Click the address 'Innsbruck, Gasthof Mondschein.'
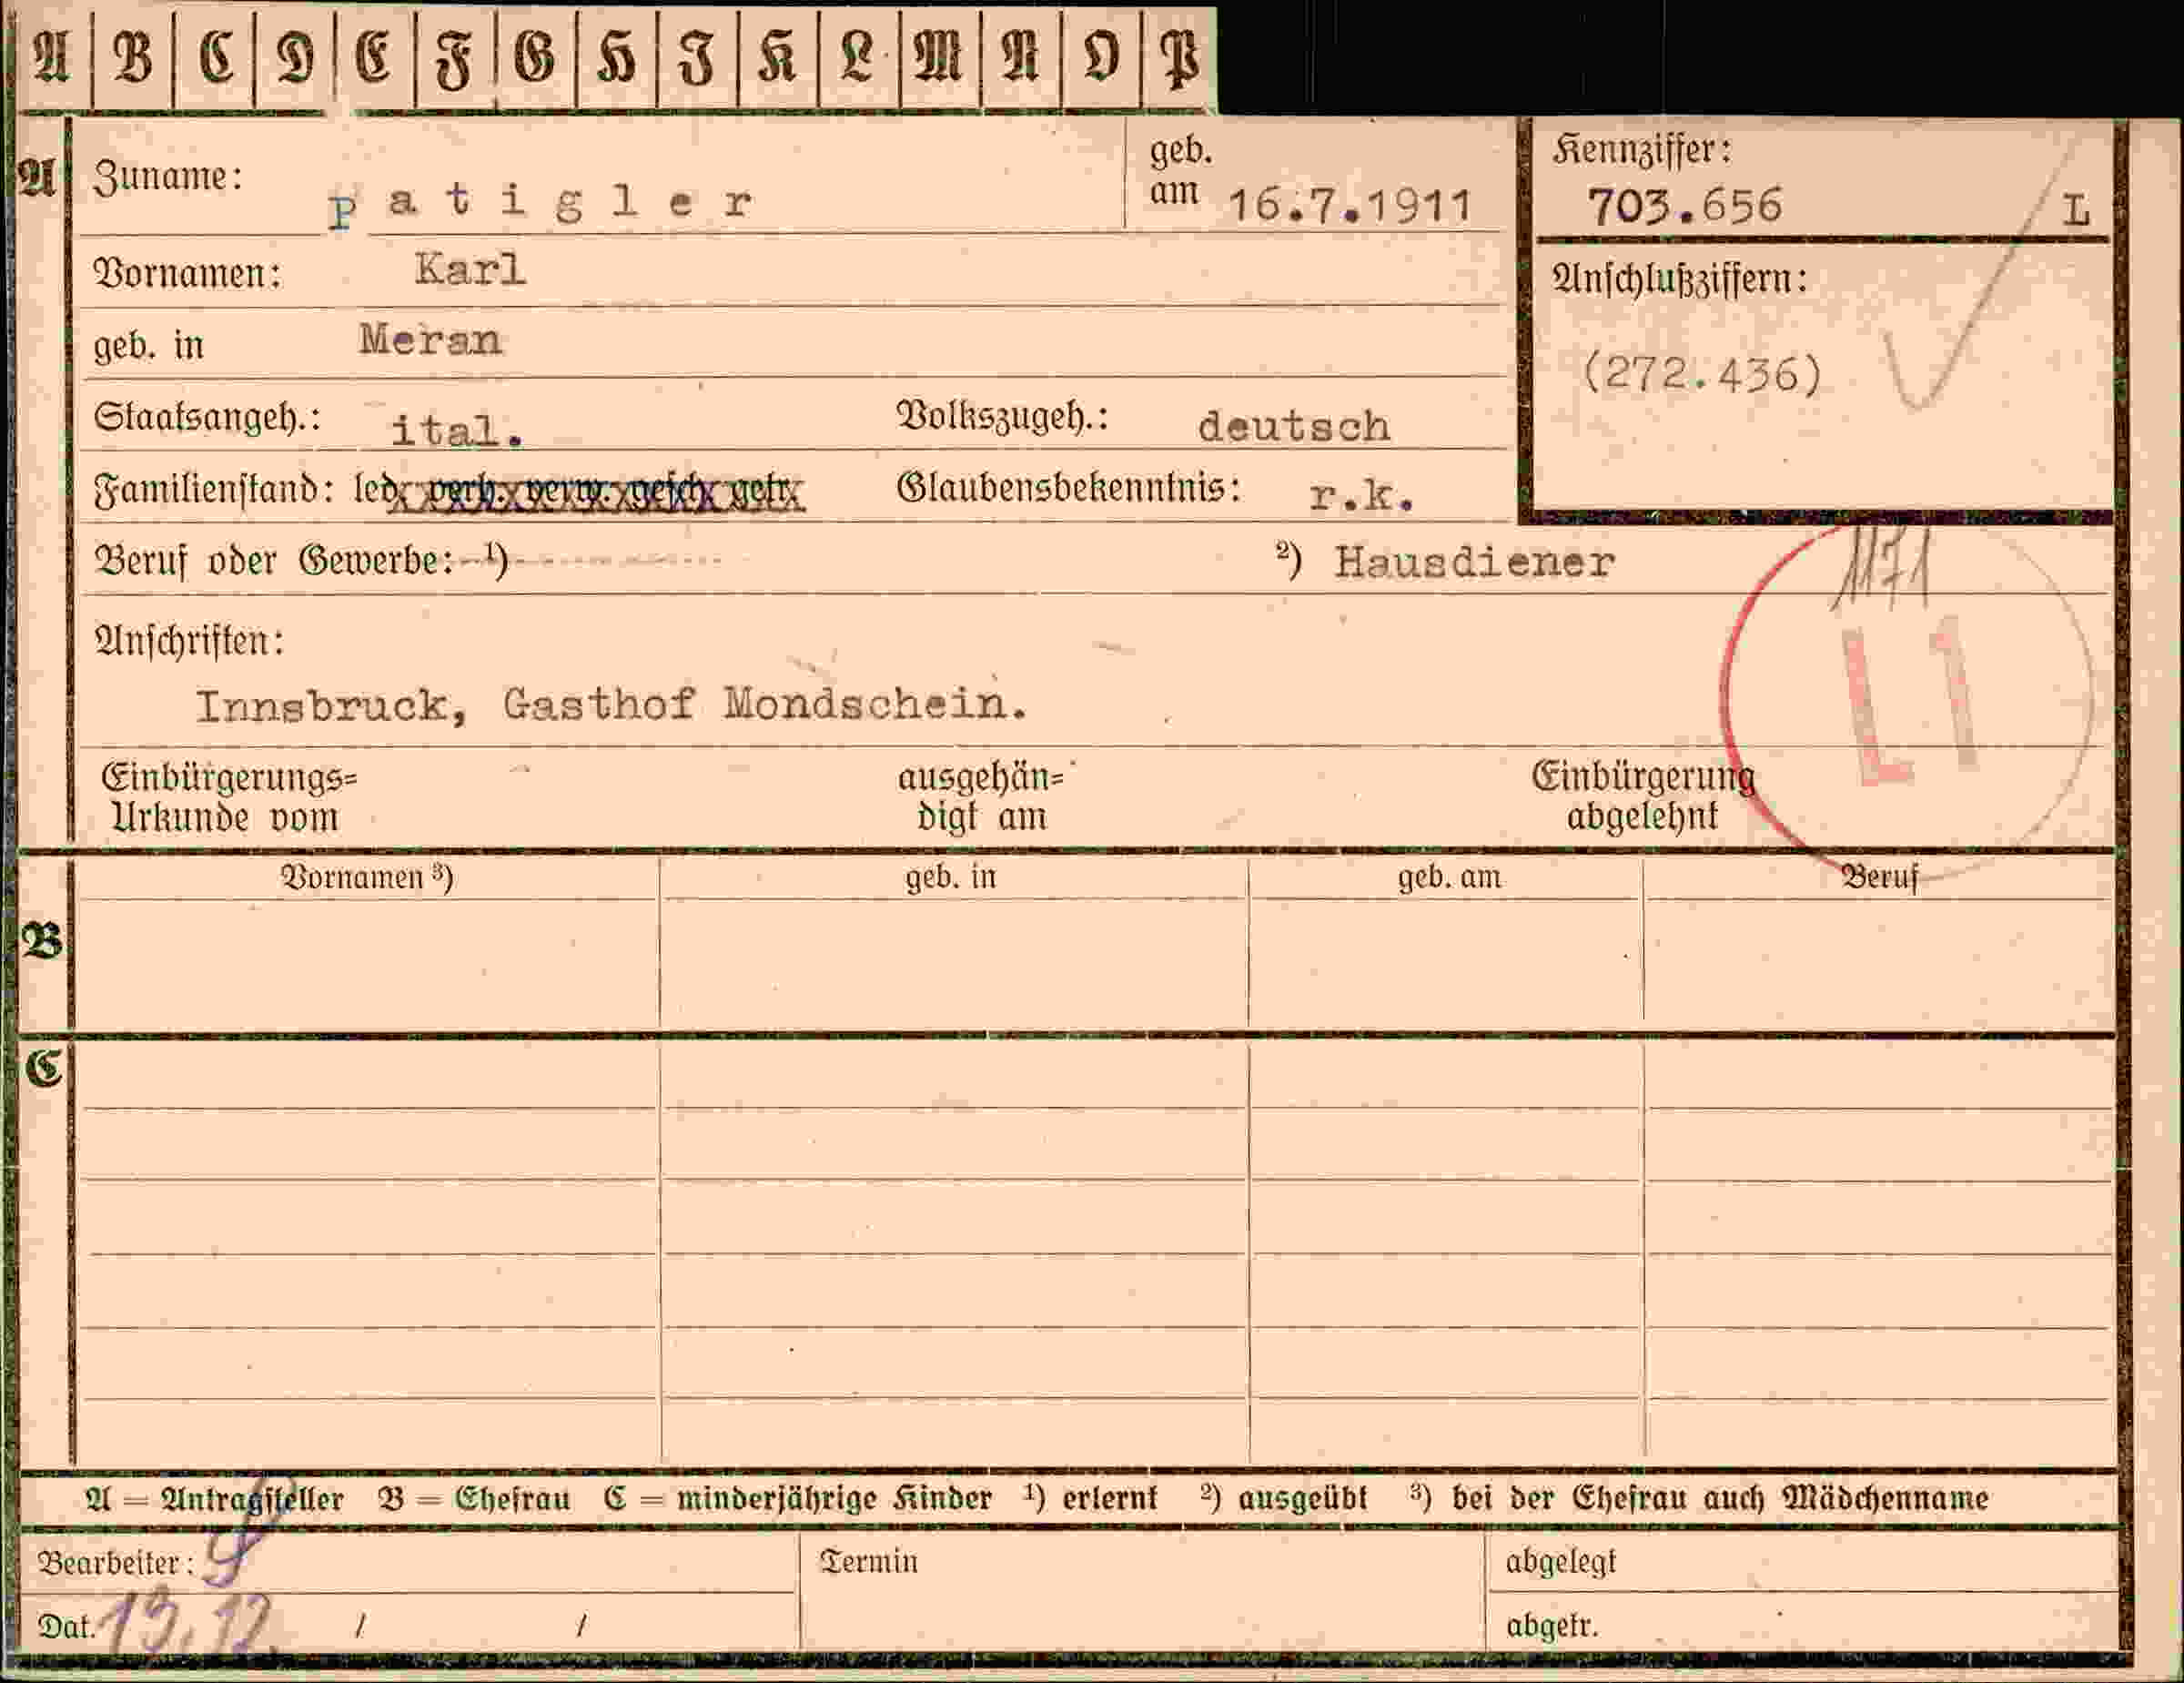The width and height of the screenshot is (2184, 1683). pyautogui.click(x=611, y=706)
